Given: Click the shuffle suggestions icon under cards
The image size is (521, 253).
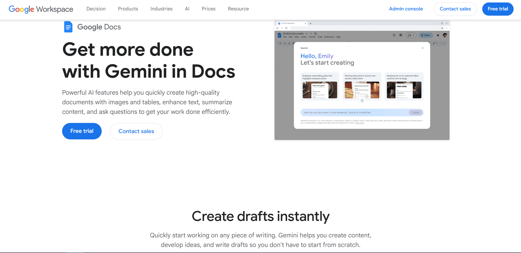Looking at the screenshot, I should (x=362, y=101).
